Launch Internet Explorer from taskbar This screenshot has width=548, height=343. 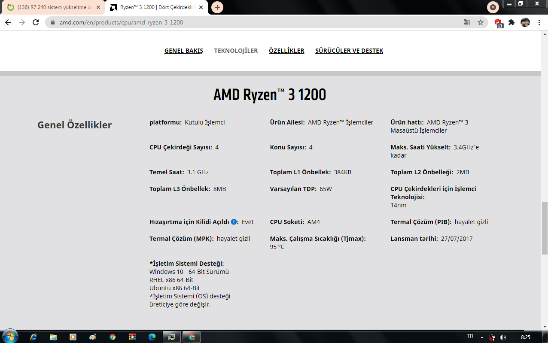click(33, 337)
